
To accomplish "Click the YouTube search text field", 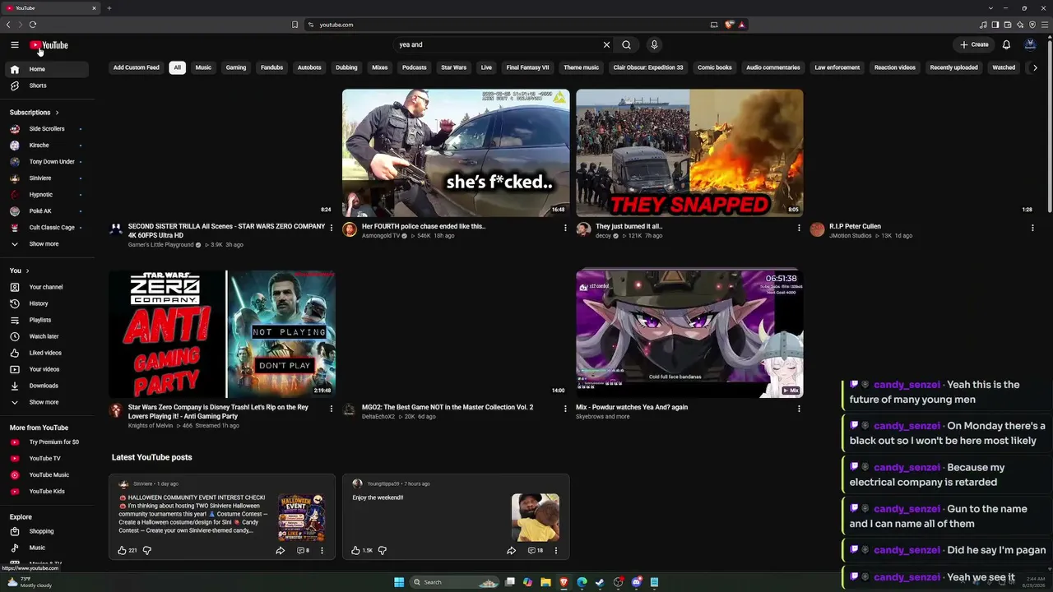I will [498, 45].
